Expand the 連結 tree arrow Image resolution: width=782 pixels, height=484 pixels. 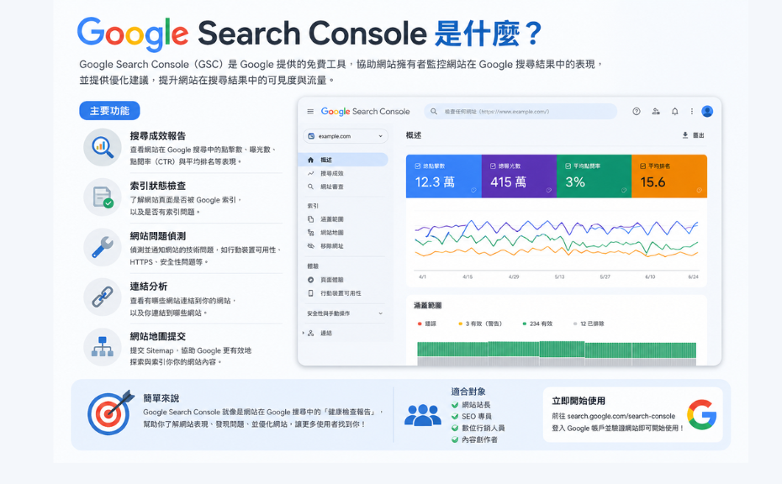click(304, 333)
